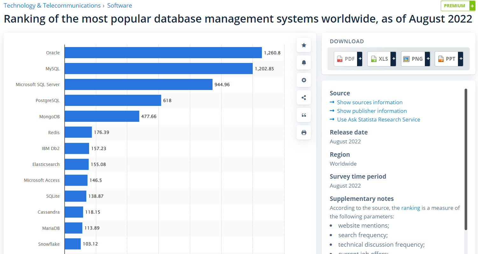This screenshot has width=478, height=254.
Task: Click the MongoDB bar
Action: 102,116
